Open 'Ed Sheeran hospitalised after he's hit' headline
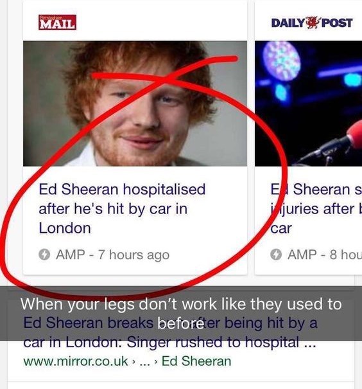Screen dimensions: 362x389 (122, 208)
